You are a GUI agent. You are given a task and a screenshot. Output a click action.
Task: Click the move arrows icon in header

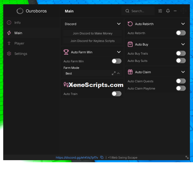pos(183,11)
